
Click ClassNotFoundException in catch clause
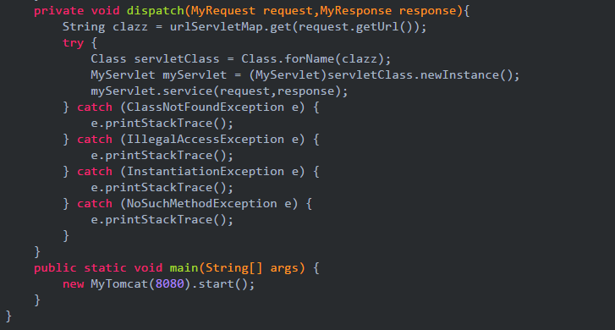coord(205,107)
